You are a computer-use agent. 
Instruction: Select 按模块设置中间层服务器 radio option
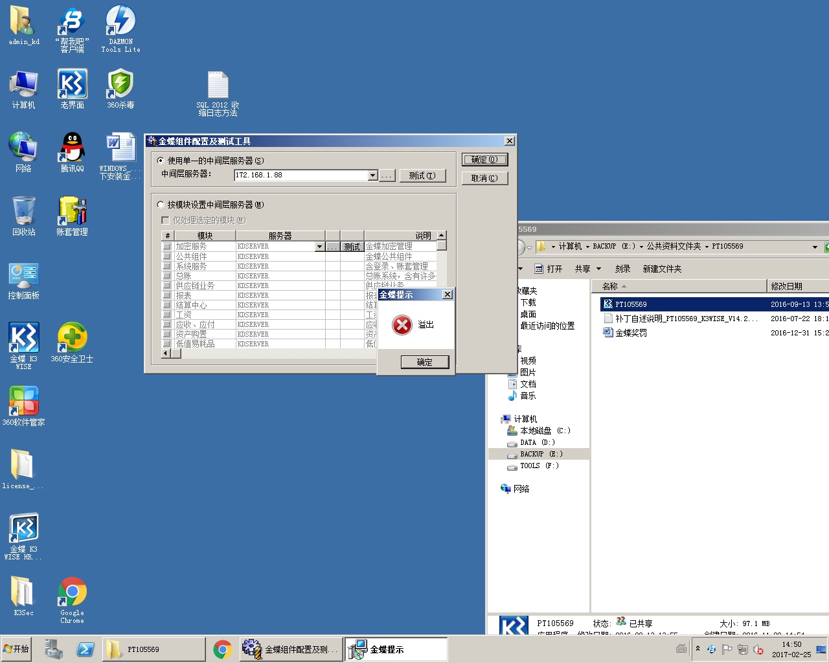tap(161, 205)
